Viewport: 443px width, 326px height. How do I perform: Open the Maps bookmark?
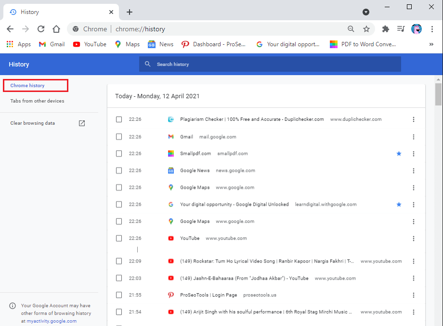[x=126, y=44]
